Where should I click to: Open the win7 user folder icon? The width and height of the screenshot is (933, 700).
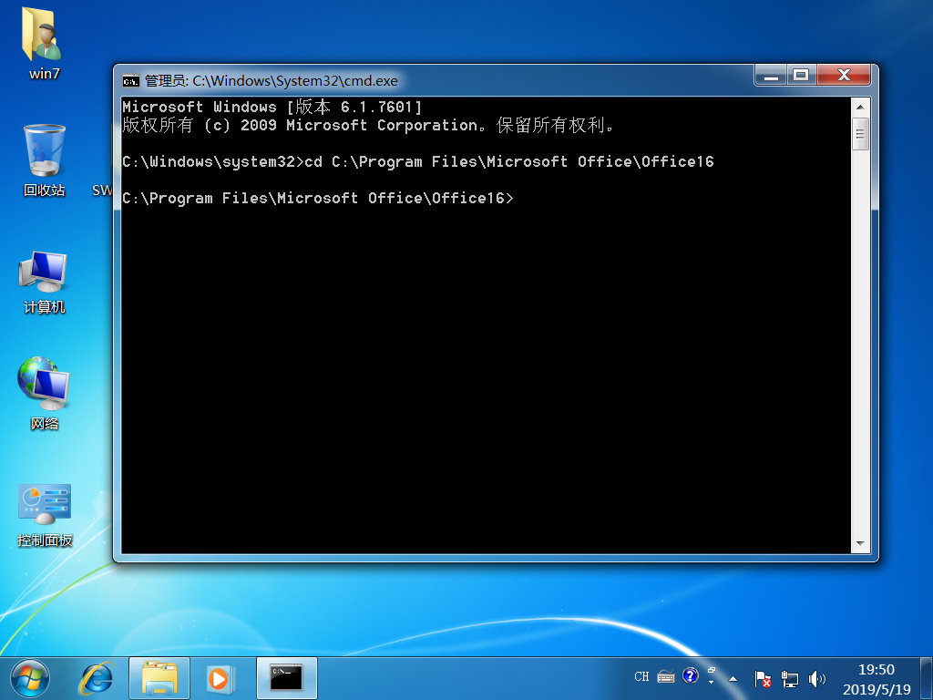click(x=44, y=43)
